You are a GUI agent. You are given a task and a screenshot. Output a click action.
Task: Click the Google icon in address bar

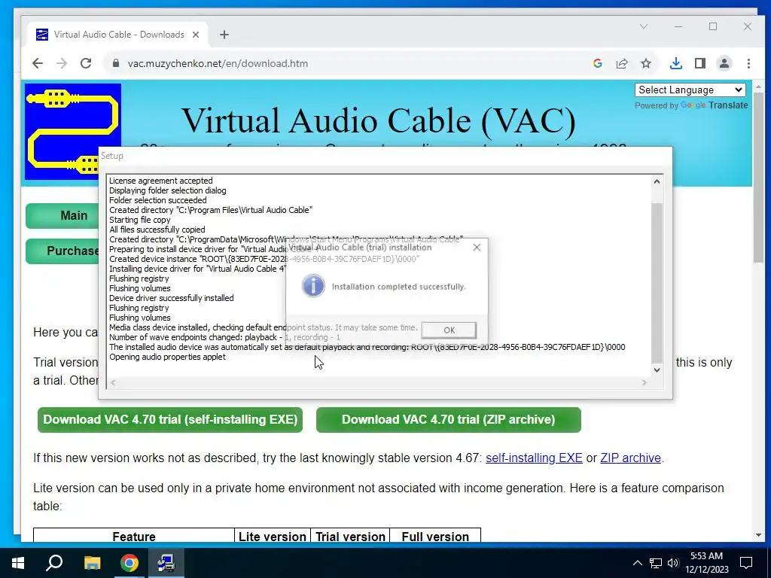597,63
